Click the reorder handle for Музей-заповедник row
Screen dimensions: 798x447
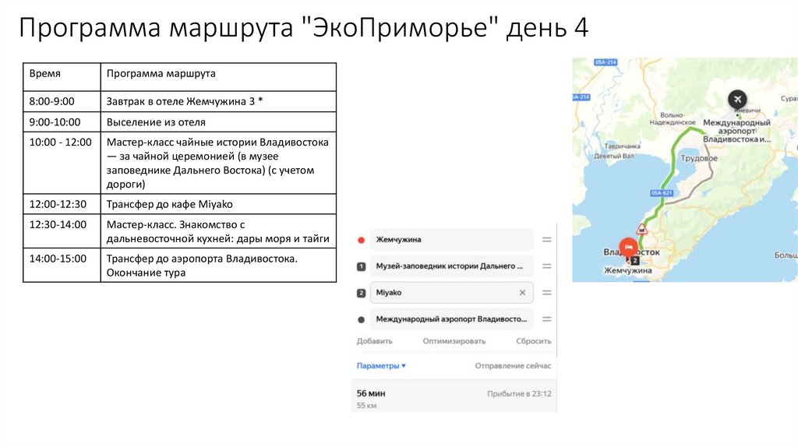coord(546,266)
